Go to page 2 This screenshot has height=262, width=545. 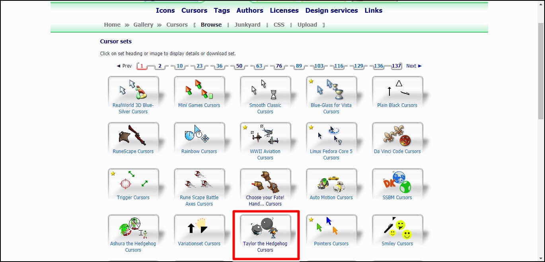pos(160,66)
